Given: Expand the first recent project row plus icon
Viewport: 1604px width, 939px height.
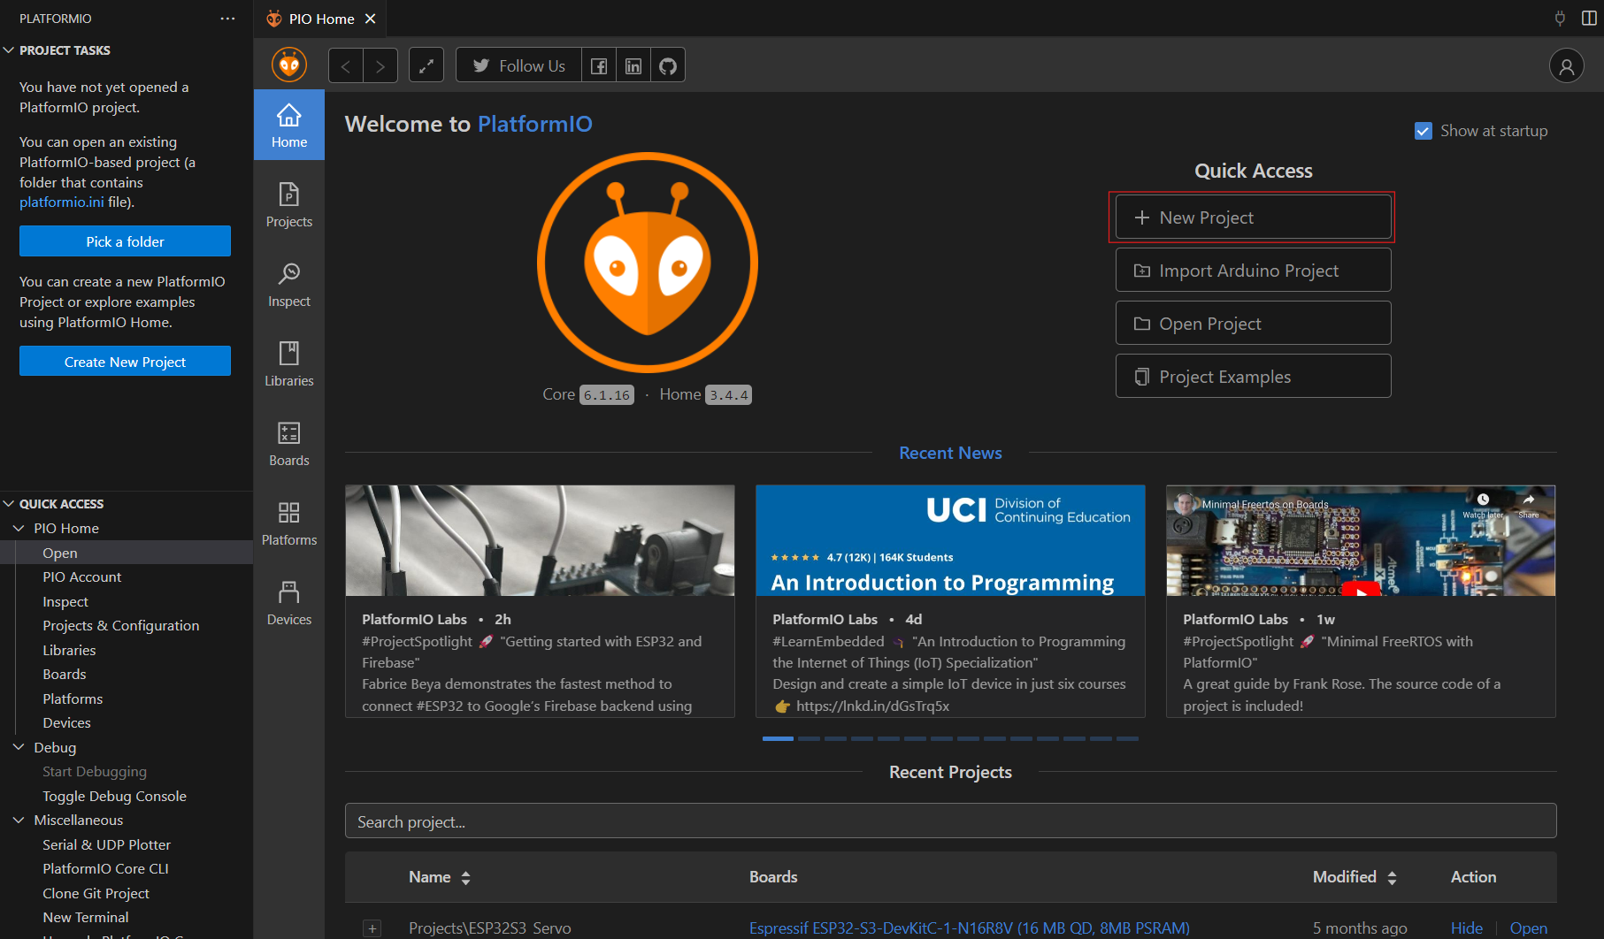Looking at the screenshot, I should [372, 928].
